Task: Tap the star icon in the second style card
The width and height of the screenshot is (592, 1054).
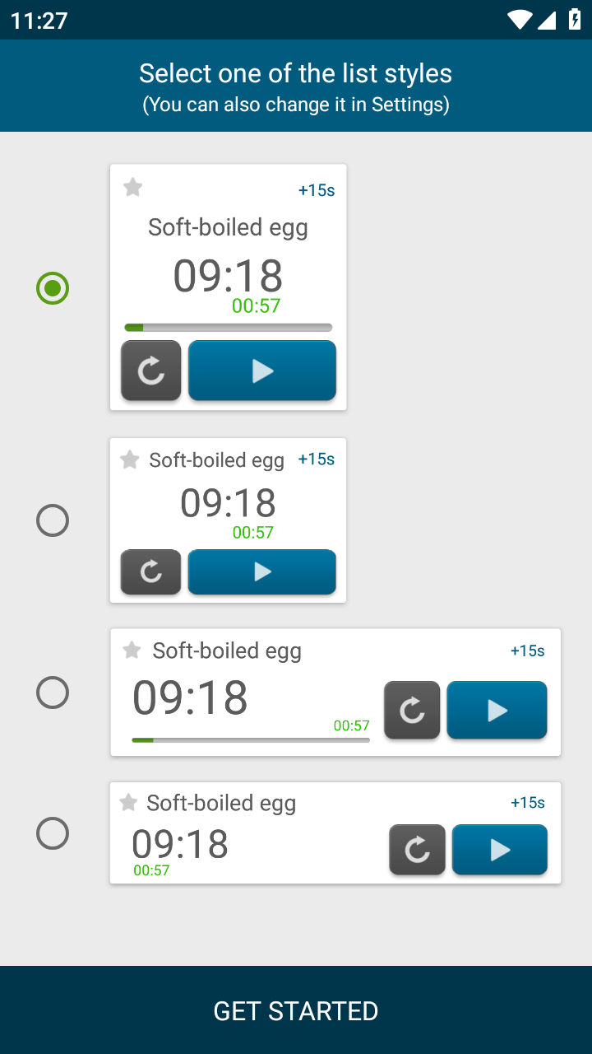Action: [x=130, y=459]
